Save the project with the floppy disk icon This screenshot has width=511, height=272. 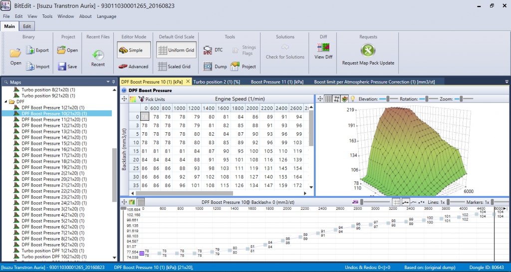pyautogui.click(x=62, y=66)
